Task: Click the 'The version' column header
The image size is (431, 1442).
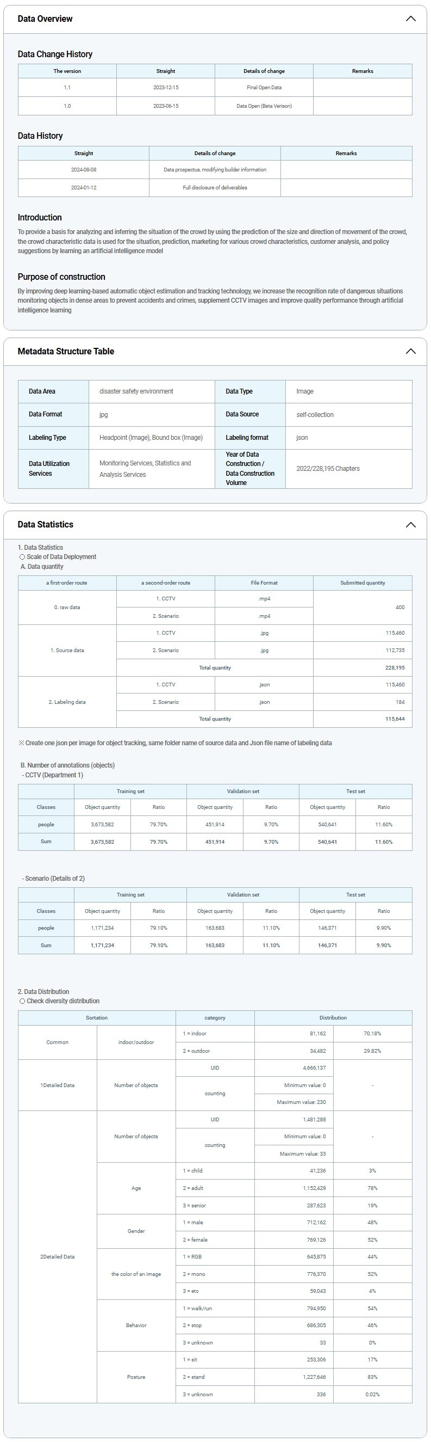Action: 67,71
